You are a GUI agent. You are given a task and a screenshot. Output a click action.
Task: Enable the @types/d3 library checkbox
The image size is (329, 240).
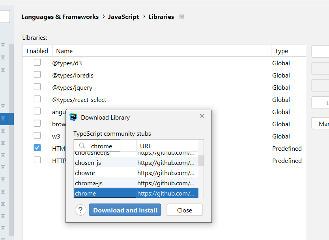(37, 62)
